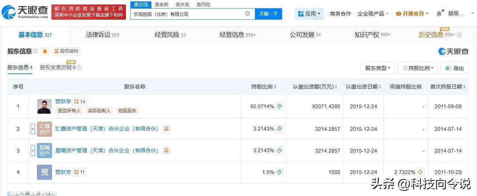Open the 股东类型 filter dropdown
Screen dimensions: 477x196
point(377,68)
